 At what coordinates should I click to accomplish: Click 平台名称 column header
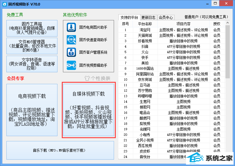click(x=145, y=24)
